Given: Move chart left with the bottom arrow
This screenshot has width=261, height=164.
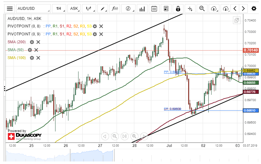Looking at the screenshot, I should [x=105, y=137].
